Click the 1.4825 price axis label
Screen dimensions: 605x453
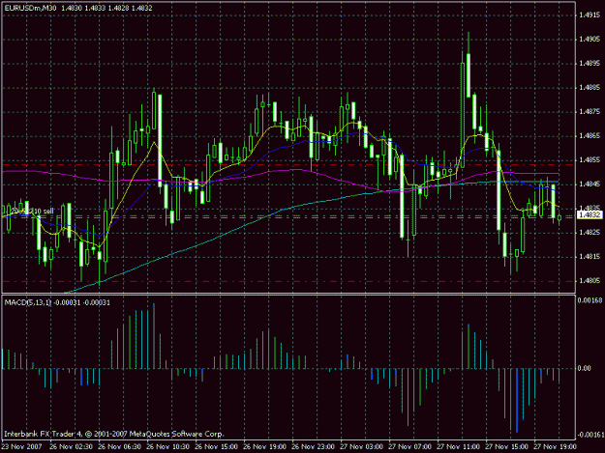pos(590,233)
